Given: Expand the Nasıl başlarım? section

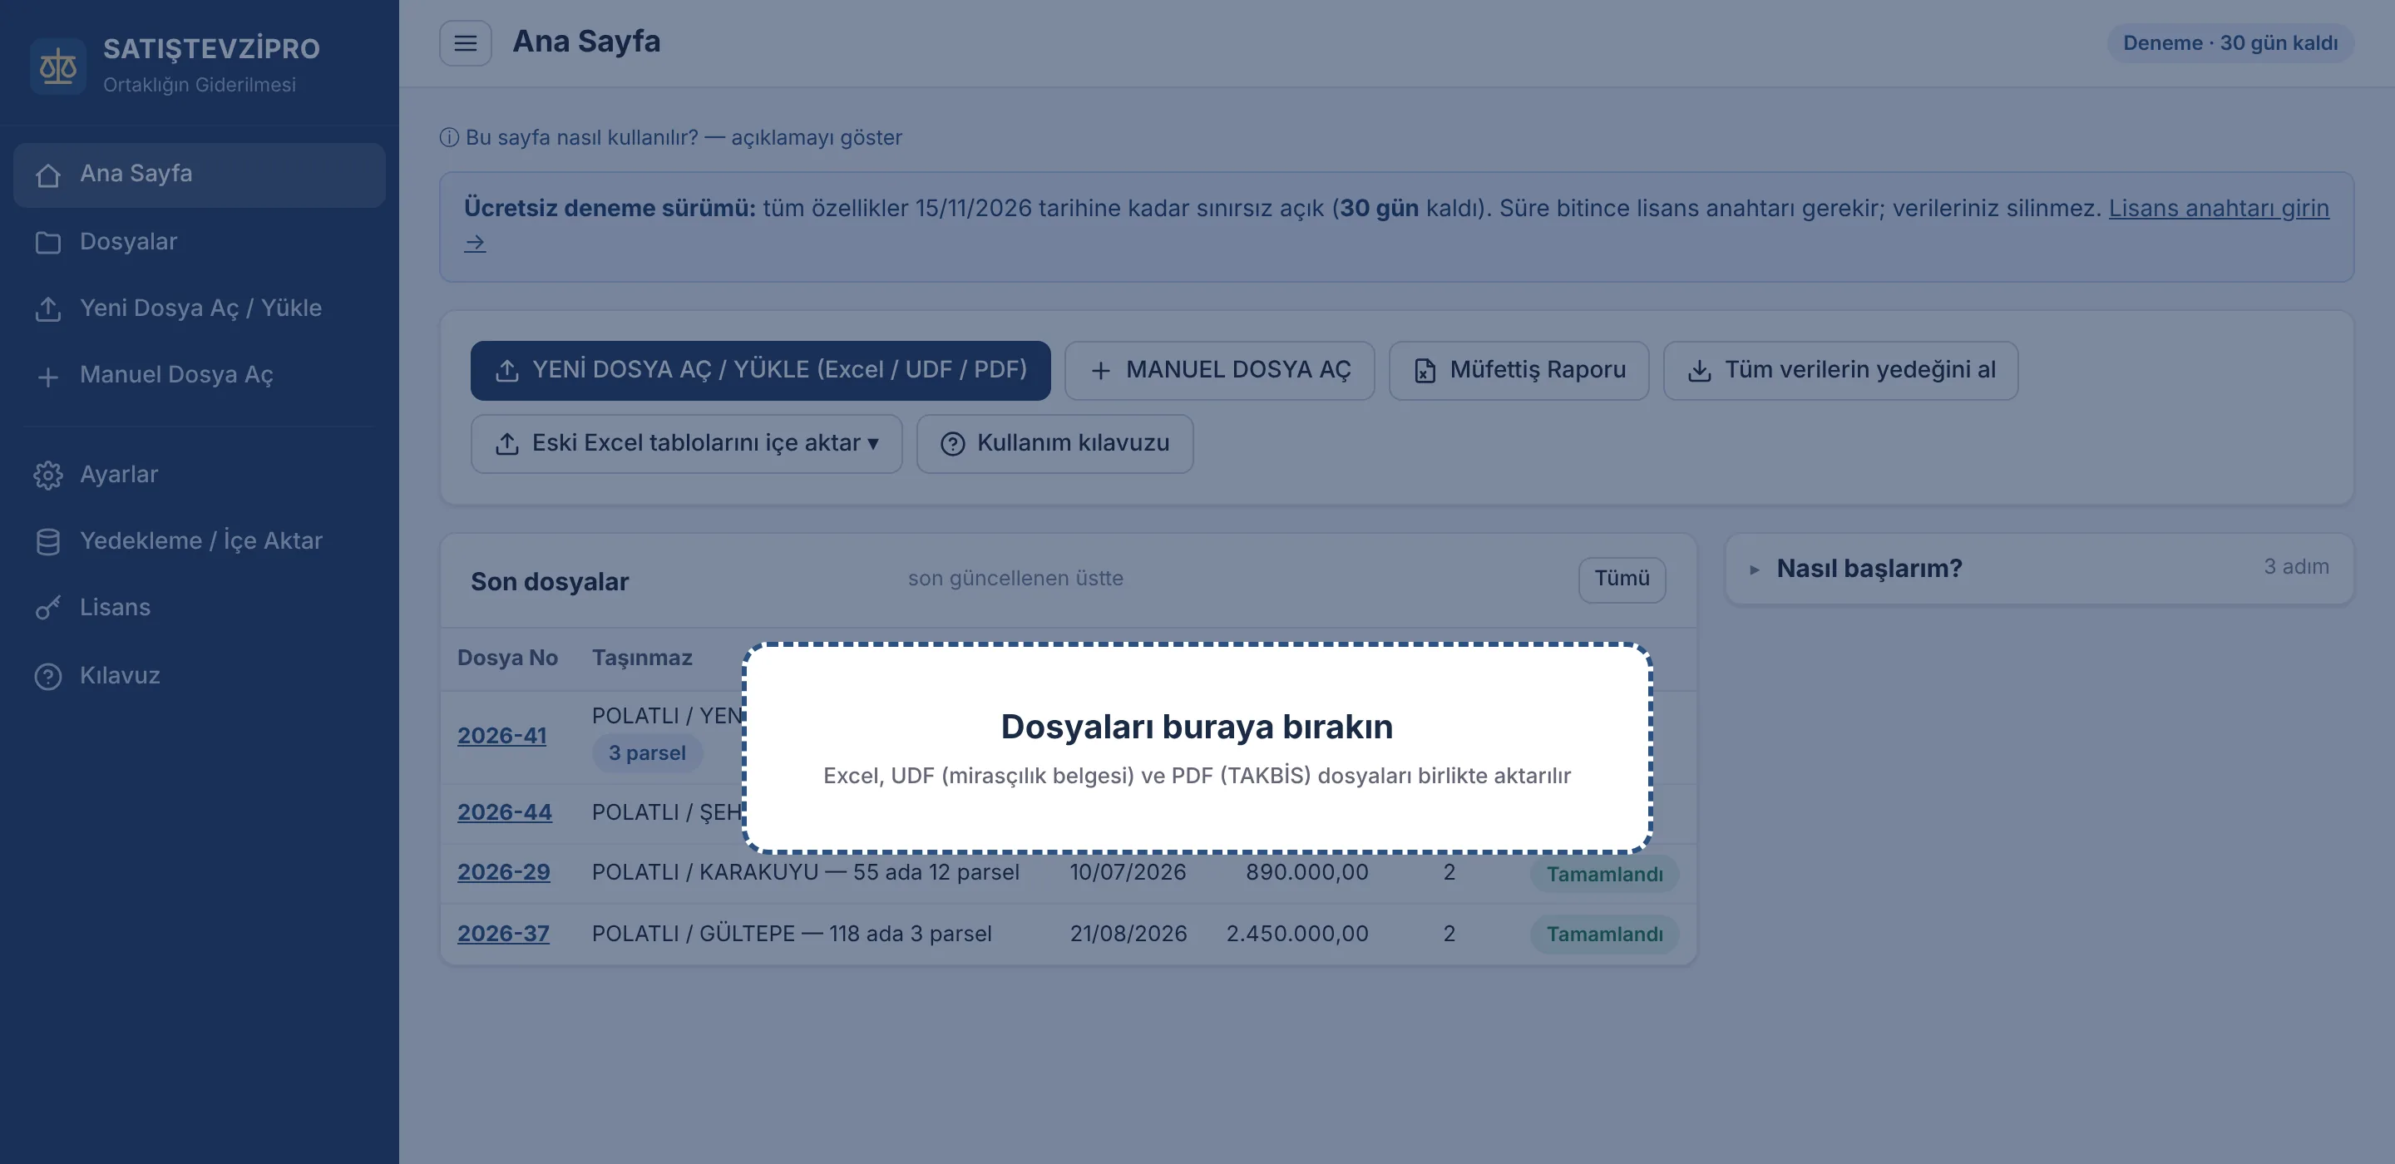Looking at the screenshot, I should (2039, 568).
